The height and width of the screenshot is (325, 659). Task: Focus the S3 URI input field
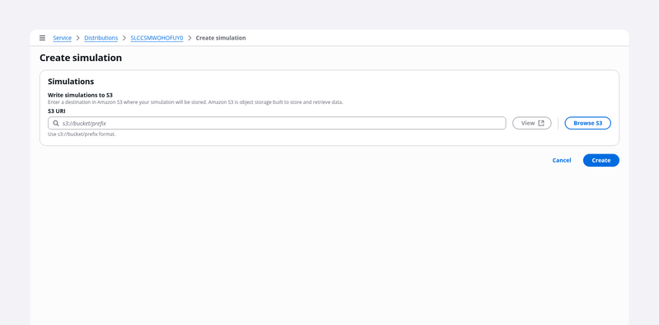coord(277,124)
